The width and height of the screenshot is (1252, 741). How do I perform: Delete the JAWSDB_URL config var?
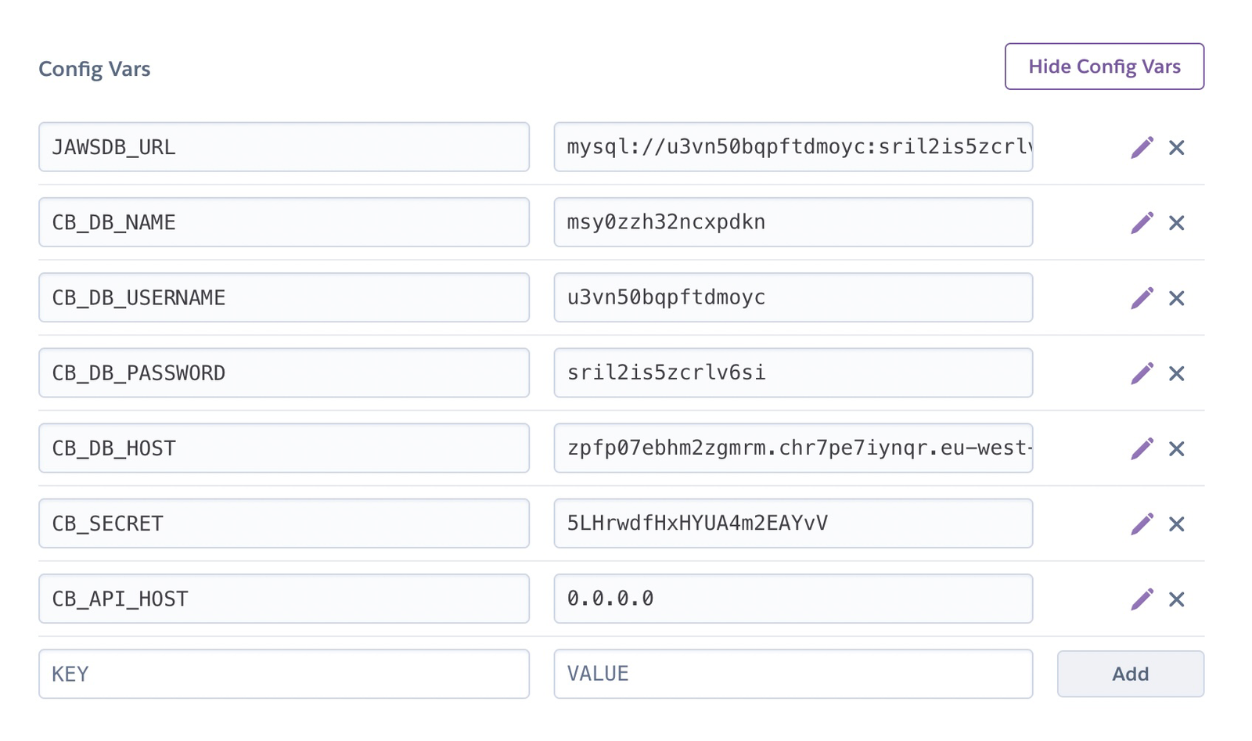coord(1178,146)
